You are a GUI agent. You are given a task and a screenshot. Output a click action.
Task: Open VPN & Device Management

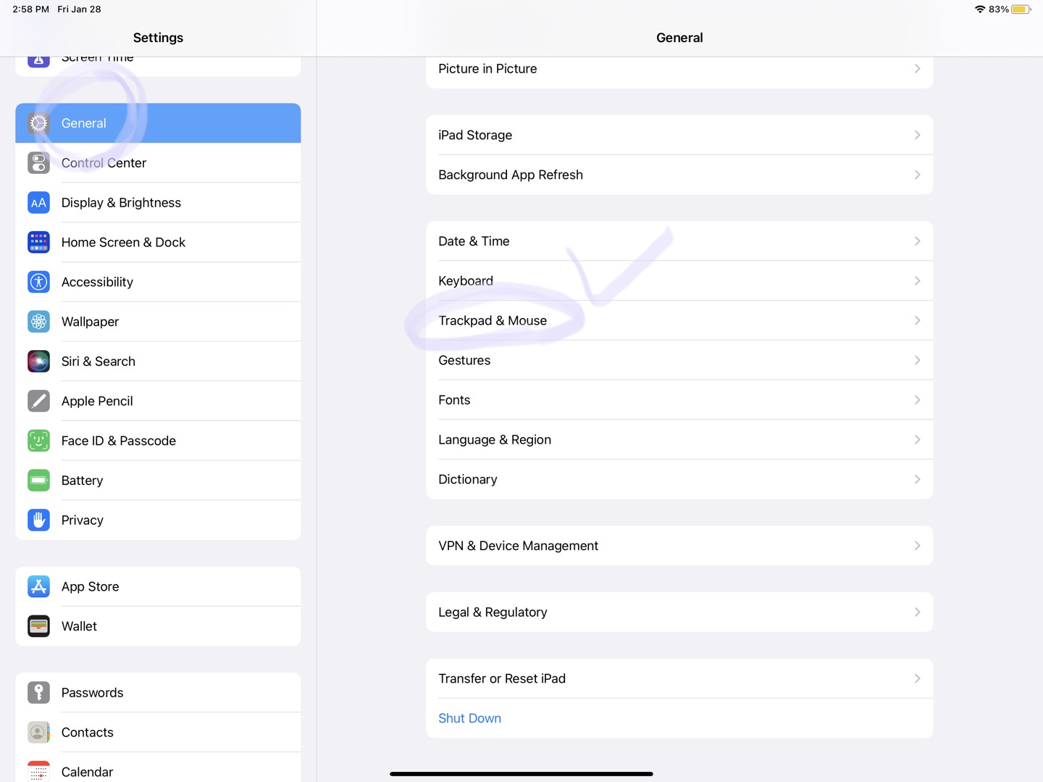(679, 546)
